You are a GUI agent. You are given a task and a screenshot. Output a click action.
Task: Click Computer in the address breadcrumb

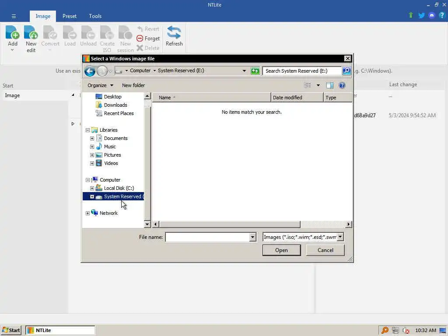[x=140, y=70]
